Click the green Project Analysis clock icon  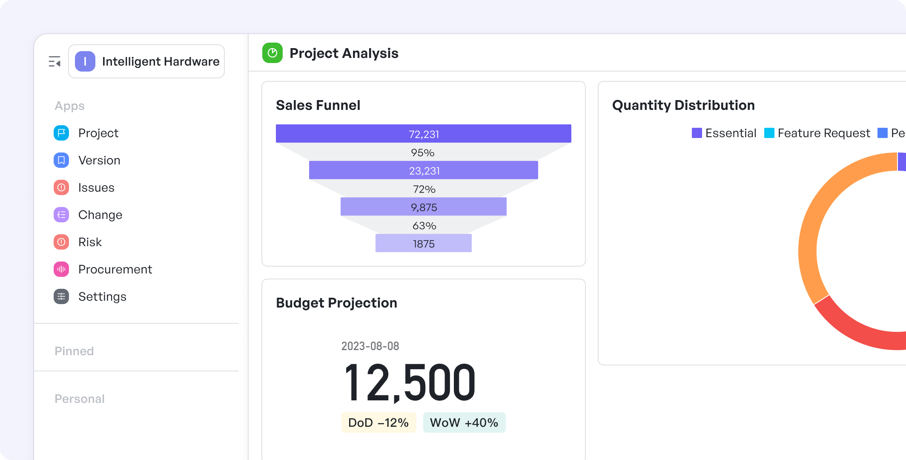point(272,53)
